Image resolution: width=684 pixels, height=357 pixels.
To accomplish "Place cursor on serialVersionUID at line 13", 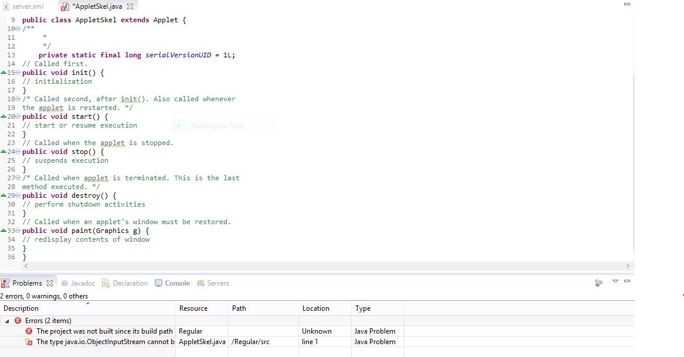I will pyautogui.click(x=178, y=55).
